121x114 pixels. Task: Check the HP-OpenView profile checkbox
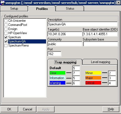pyautogui.click(x=6, y=33)
